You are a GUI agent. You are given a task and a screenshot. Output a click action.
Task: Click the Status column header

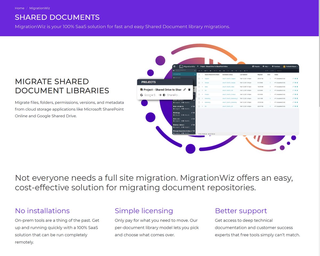point(276,75)
